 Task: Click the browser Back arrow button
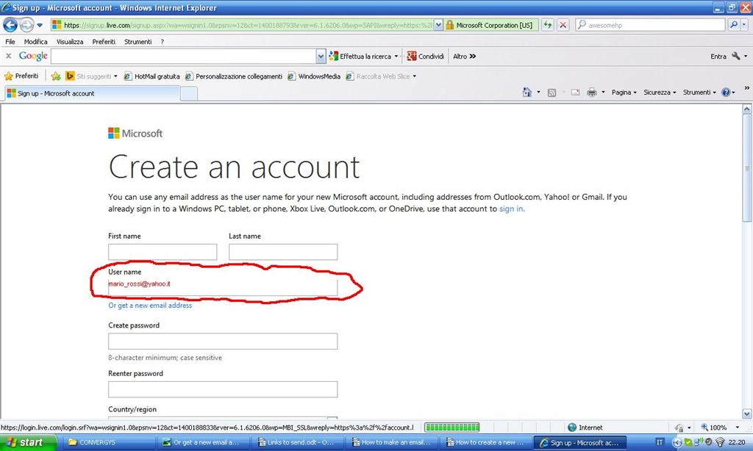click(10, 25)
